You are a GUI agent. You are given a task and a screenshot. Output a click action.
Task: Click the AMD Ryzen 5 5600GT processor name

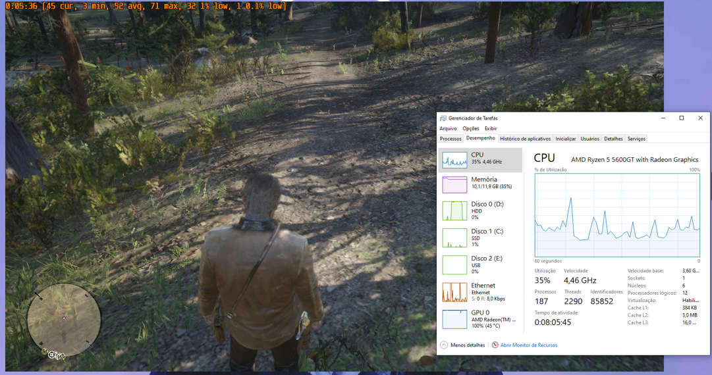[x=635, y=160]
